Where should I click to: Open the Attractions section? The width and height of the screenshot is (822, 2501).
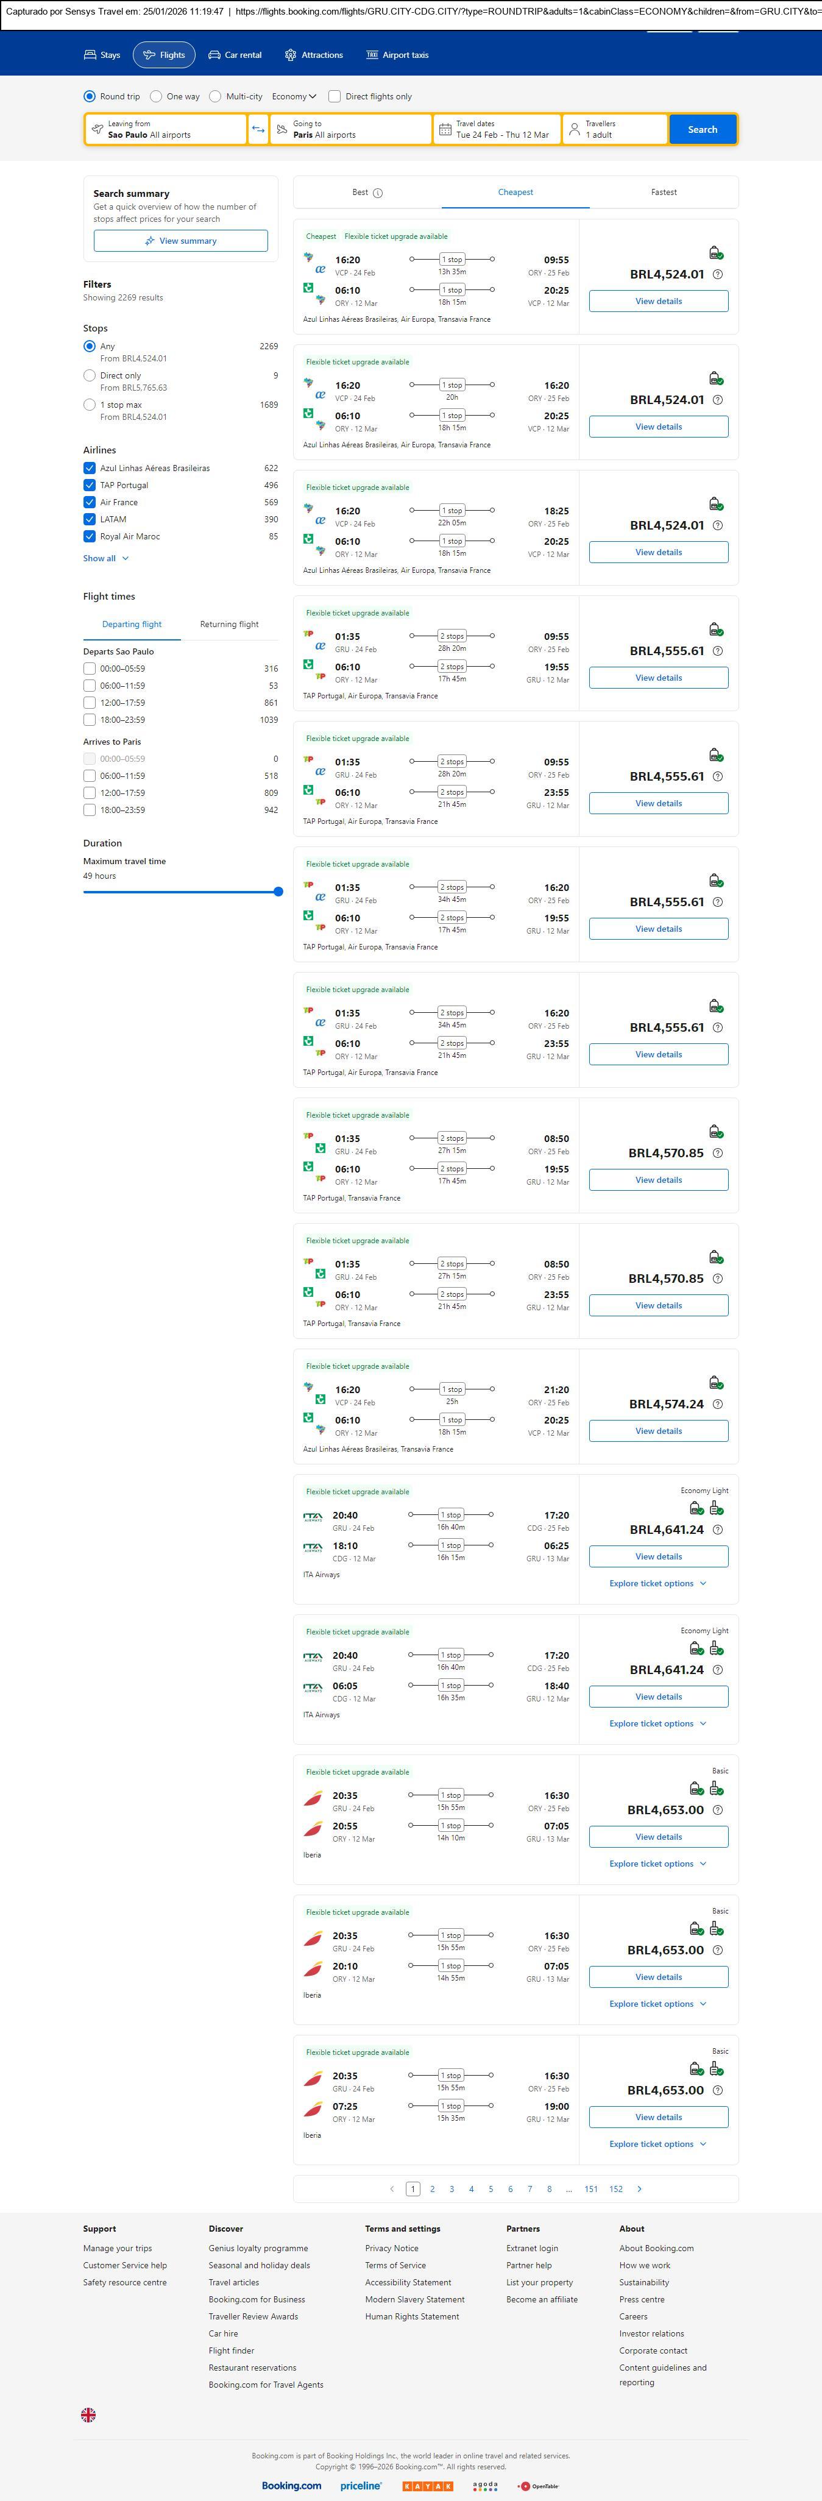313,55
